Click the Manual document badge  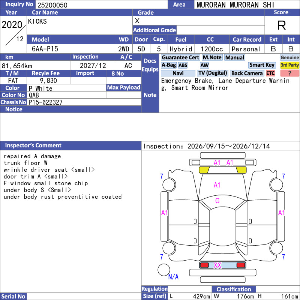pos(235,57)
